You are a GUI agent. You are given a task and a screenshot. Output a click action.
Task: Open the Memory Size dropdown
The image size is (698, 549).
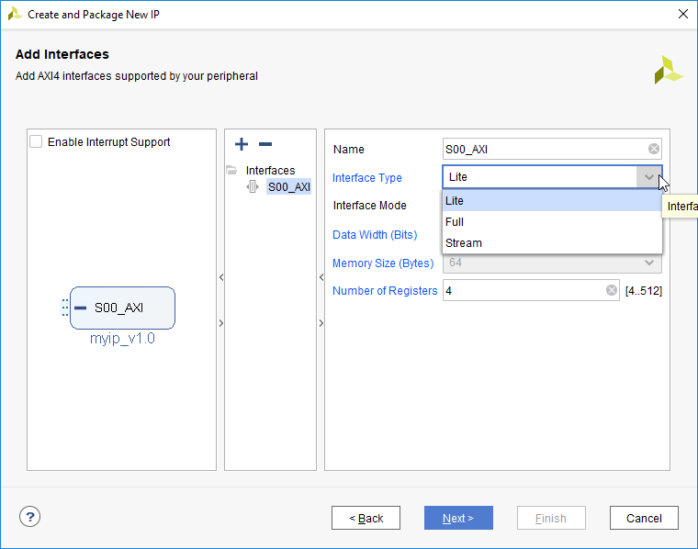tap(649, 263)
